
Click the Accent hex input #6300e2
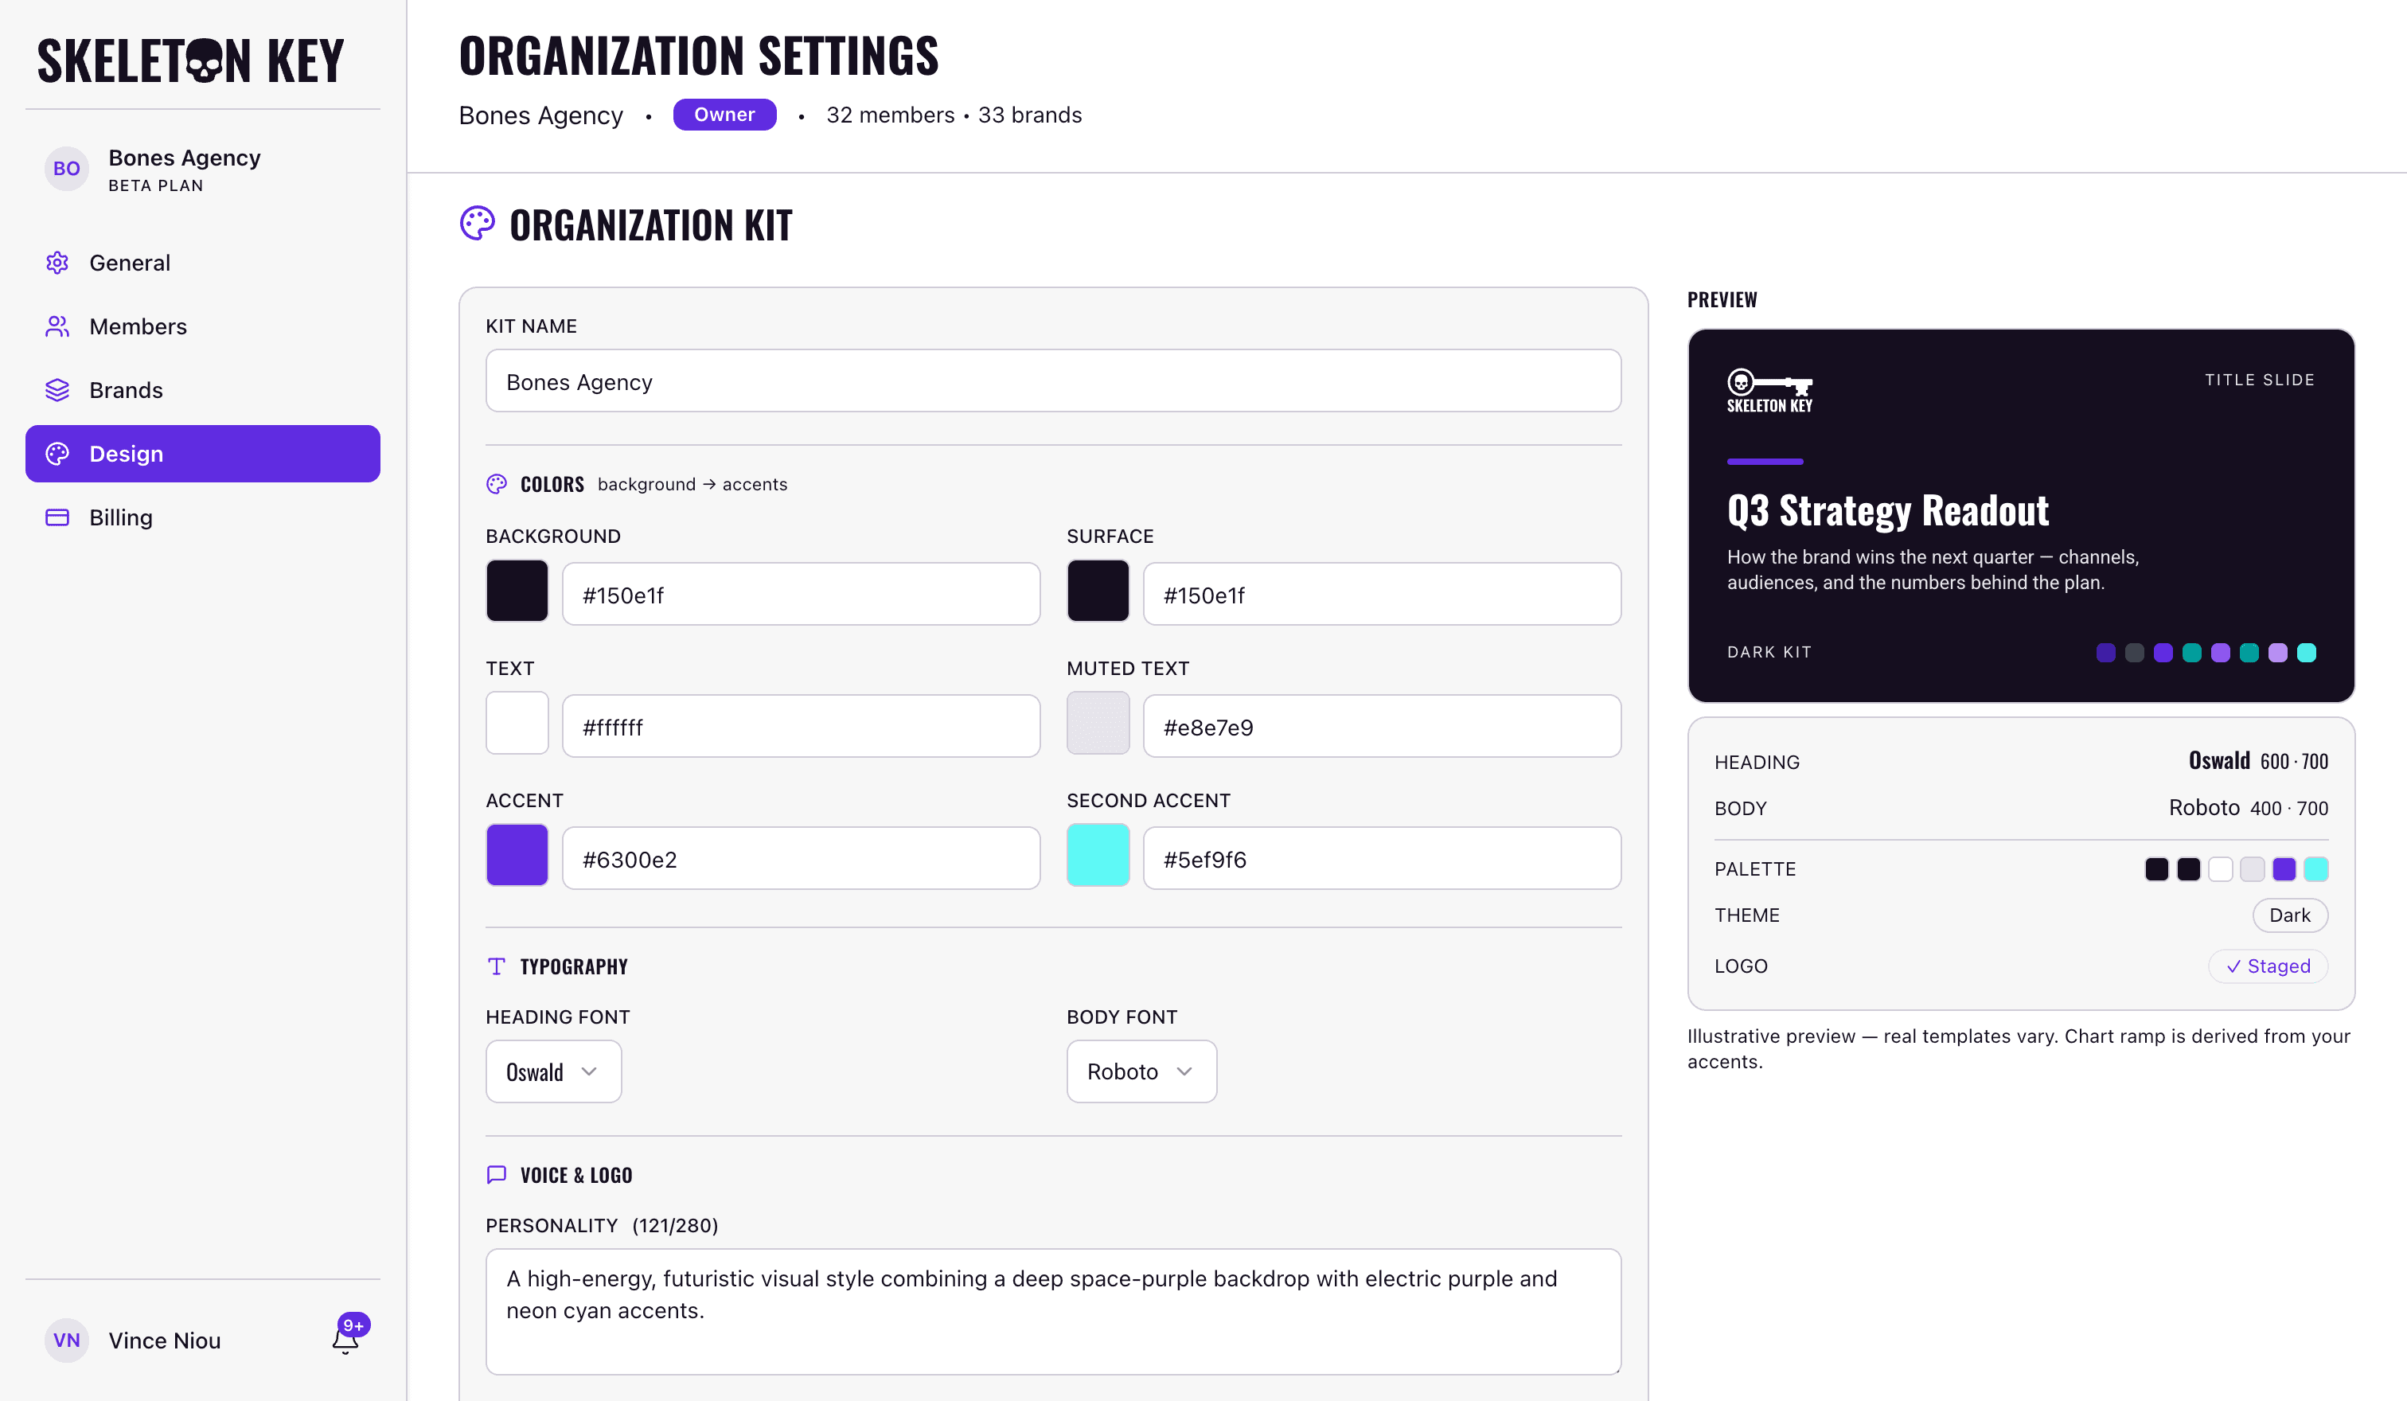(801, 859)
